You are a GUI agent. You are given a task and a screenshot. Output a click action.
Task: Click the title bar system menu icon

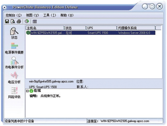click(4, 7)
